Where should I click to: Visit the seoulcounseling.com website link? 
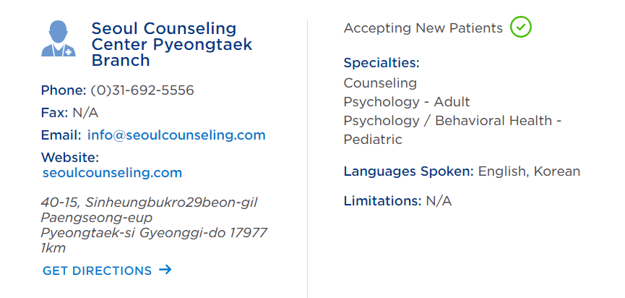(x=112, y=173)
